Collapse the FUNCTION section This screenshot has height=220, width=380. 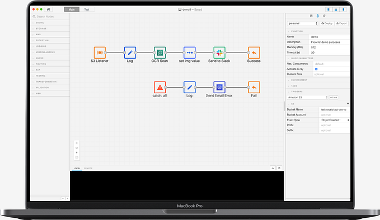pyautogui.click(x=318, y=31)
